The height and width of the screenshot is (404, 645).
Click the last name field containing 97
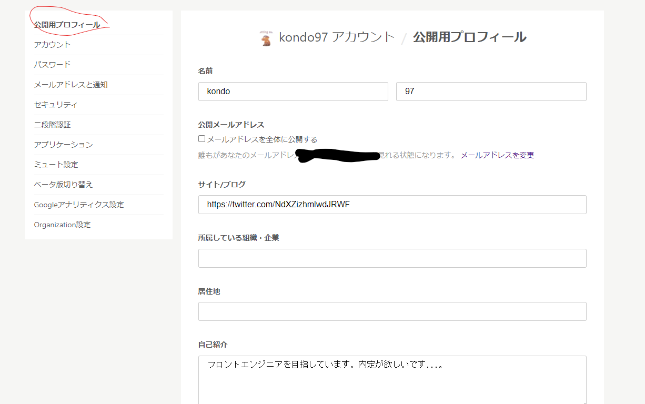[491, 91]
